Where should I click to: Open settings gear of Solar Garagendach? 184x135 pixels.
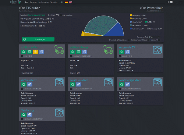(x=121, y=85)
